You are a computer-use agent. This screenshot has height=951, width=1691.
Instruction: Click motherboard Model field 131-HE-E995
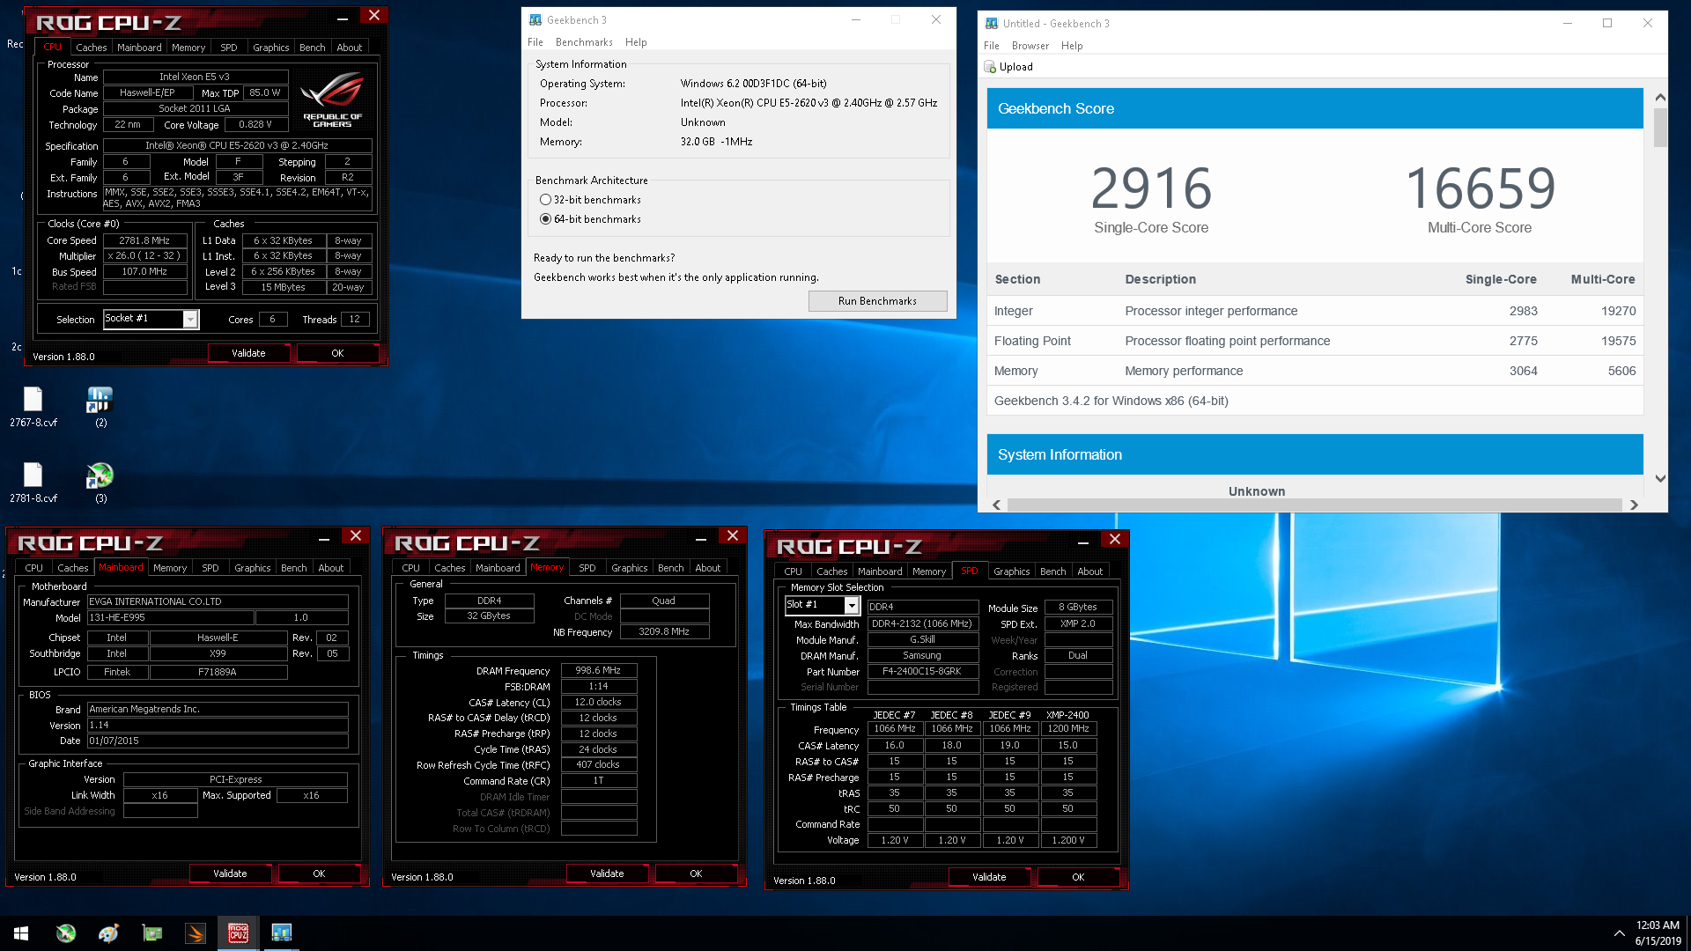tap(170, 618)
